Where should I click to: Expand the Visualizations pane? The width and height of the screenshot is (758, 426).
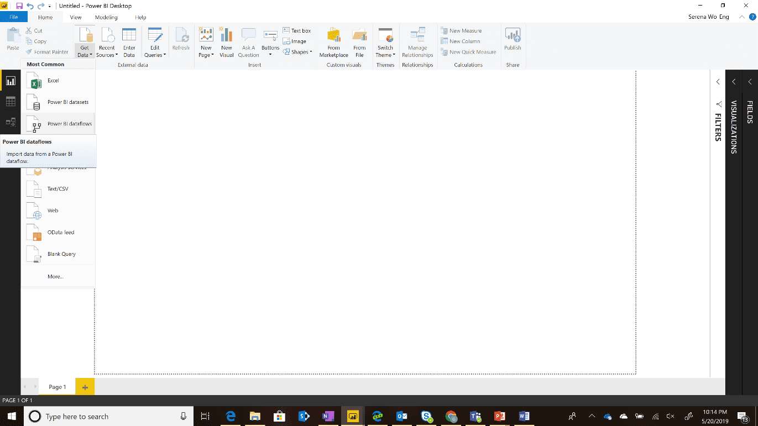pyautogui.click(x=734, y=82)
